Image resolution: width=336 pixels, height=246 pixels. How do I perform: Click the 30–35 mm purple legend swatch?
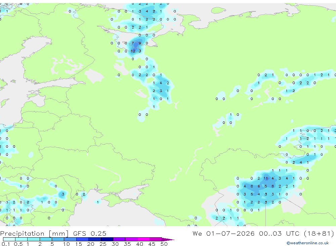119,239
